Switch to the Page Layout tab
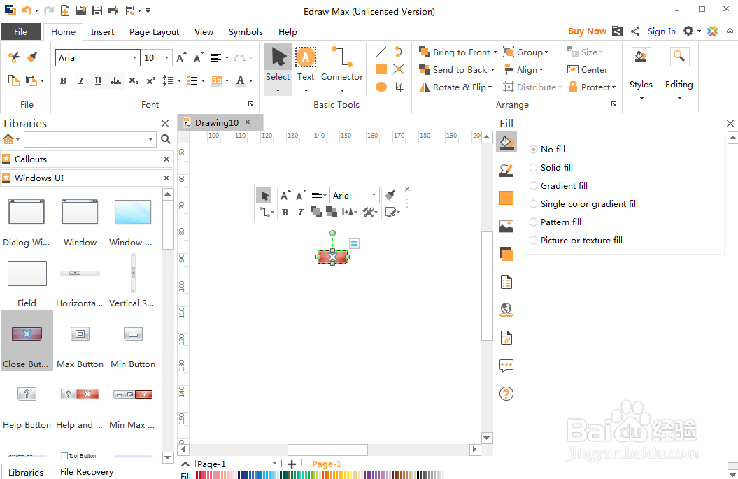Screen dimensions: 738x479 154,32
